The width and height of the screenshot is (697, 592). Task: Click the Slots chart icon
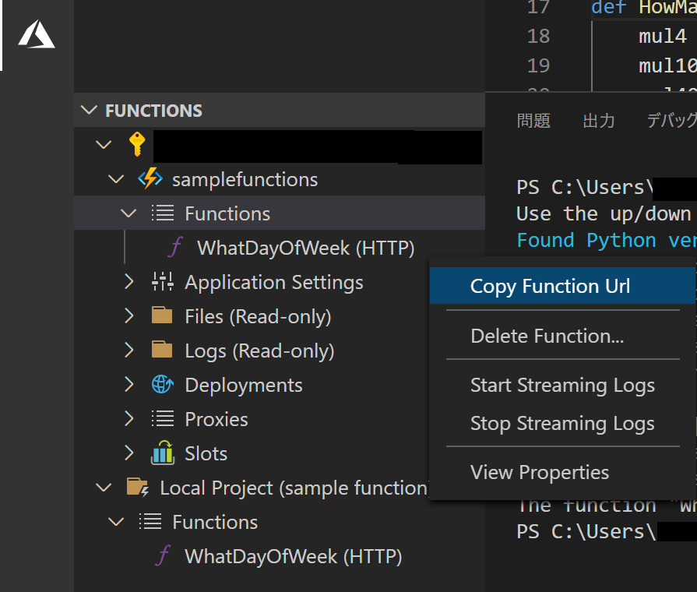point(162,453)
